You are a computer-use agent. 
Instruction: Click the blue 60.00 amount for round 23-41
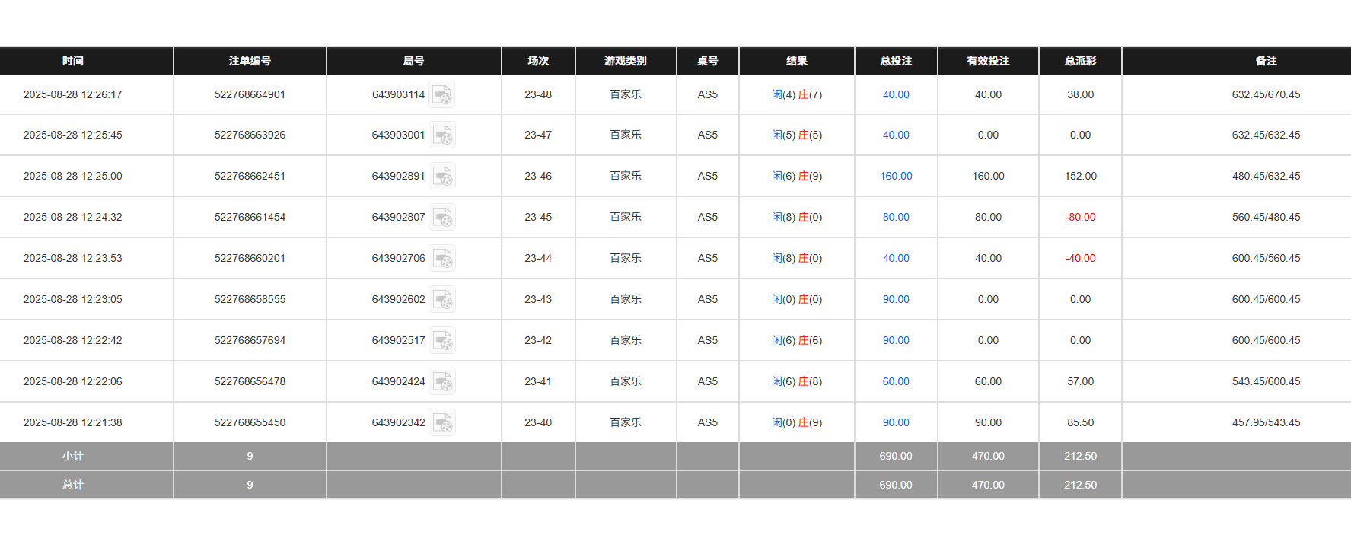pos(896,381)
